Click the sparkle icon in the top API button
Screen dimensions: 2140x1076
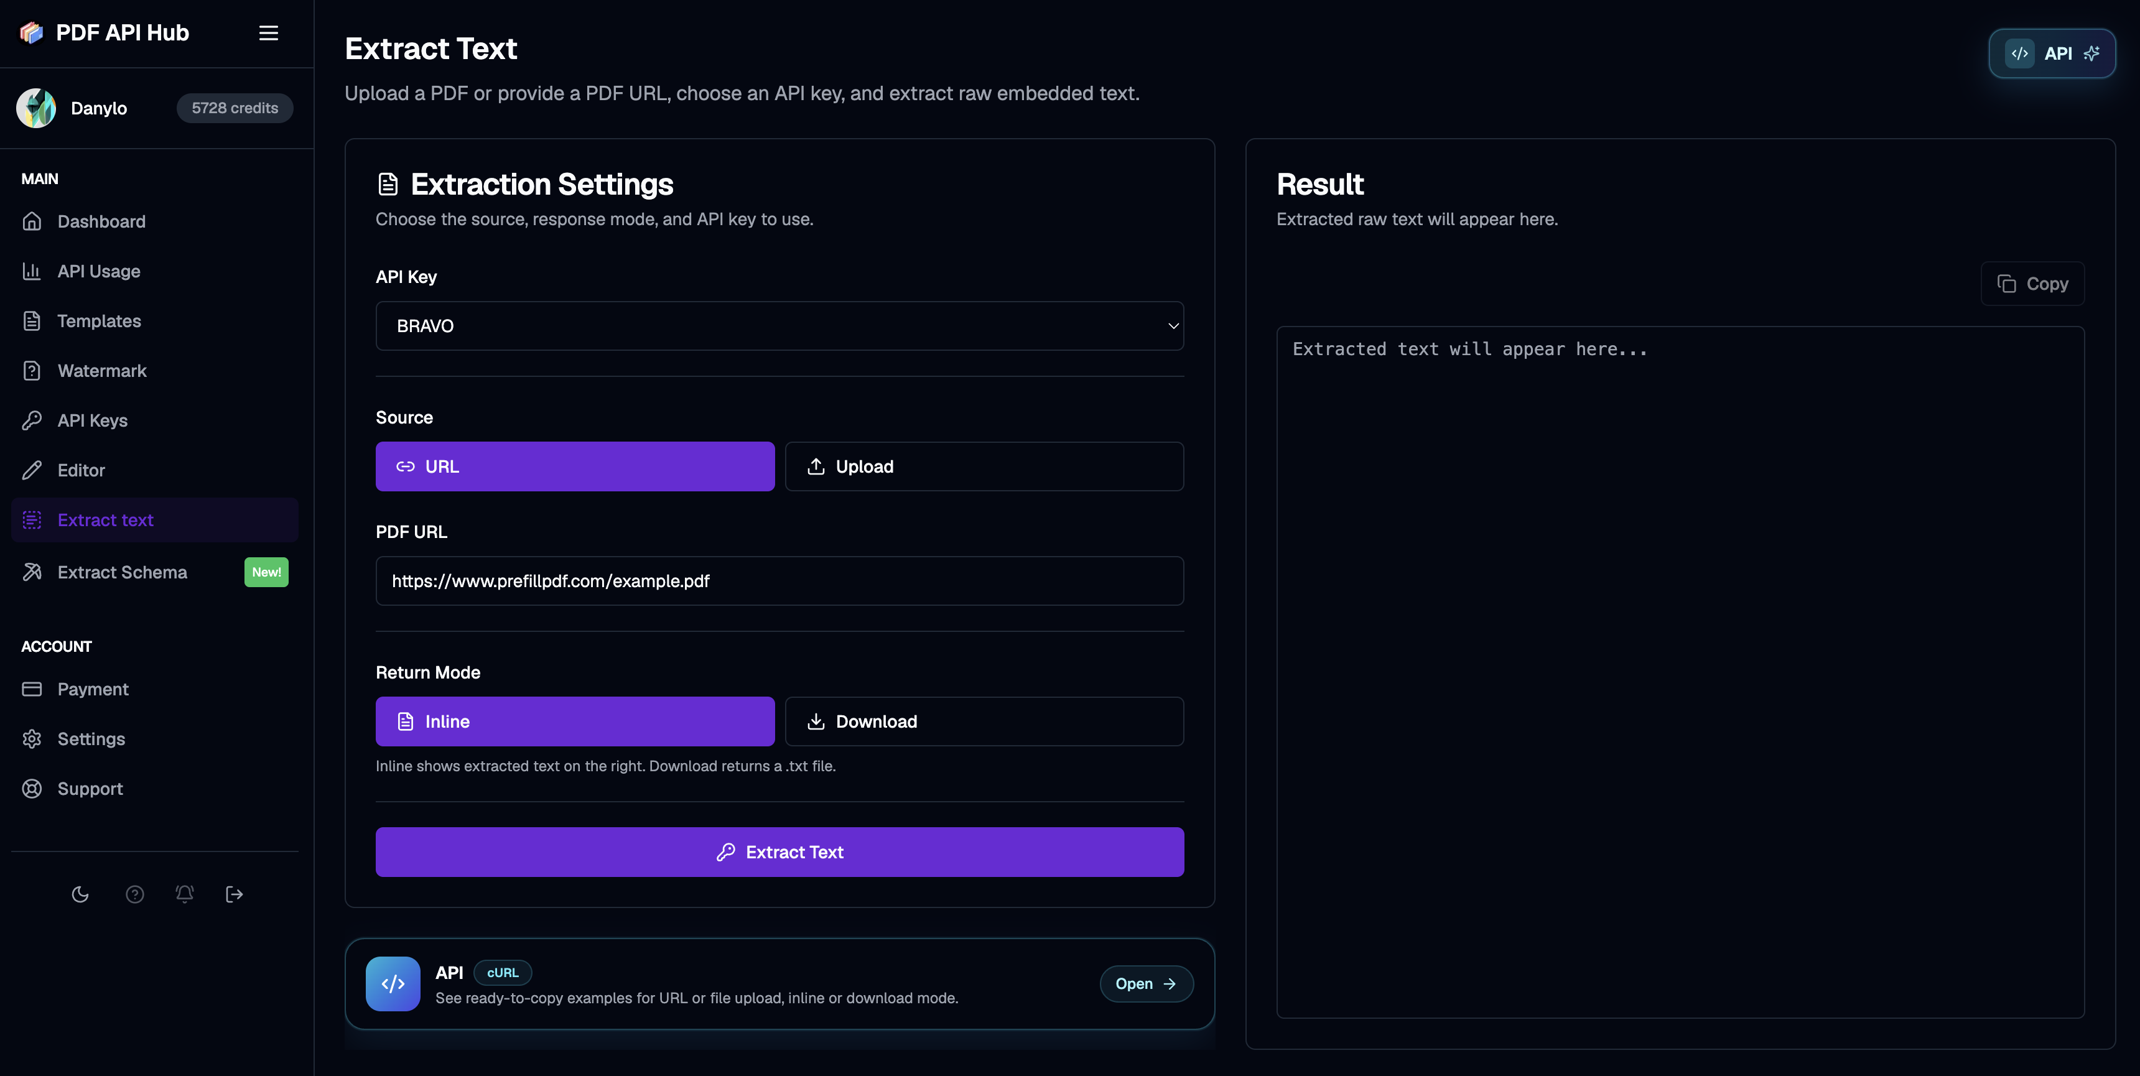click(x=2092, y=53)
